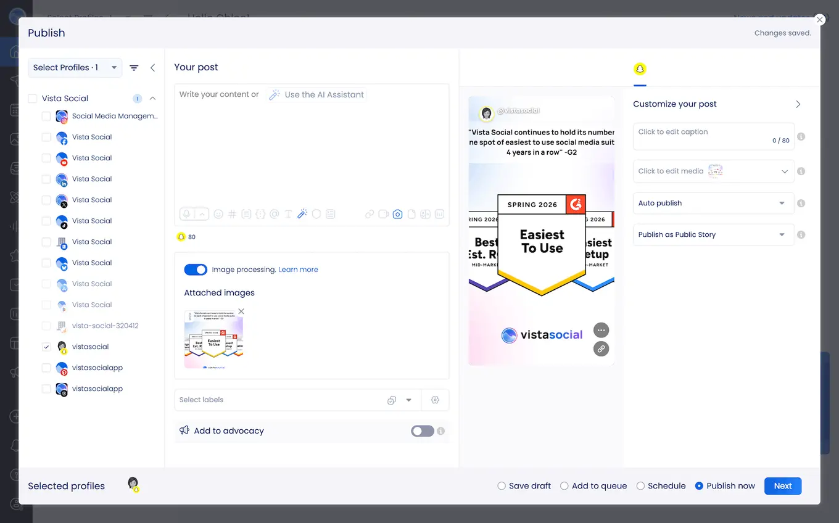The height and width of the screenshot is (523, 839).
Task: Select the Schedule radio option
Action: [640, 486]
